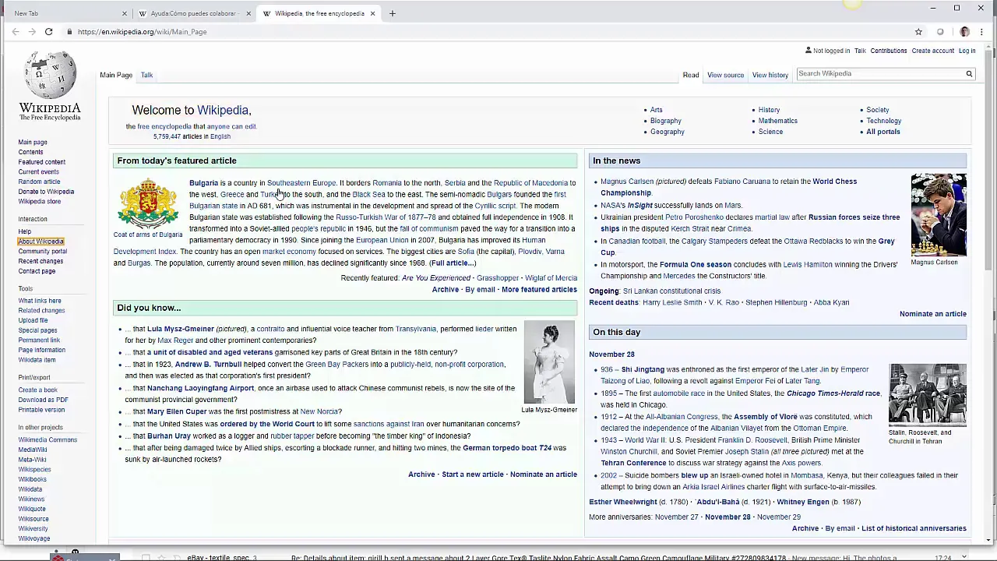997x561 pixels.
Task: Open the Chrome three-dot menu
Action: (x=981, y=32)
